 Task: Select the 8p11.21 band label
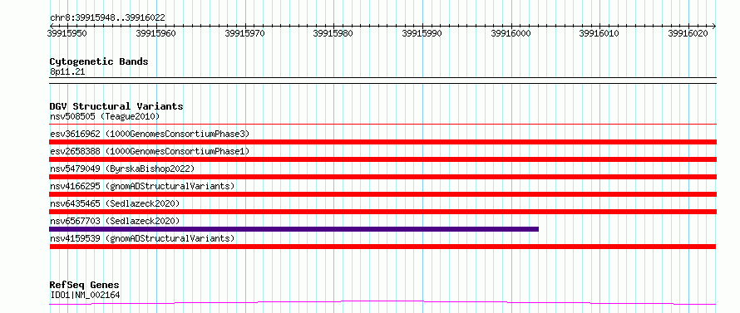[x=67, y=72]
